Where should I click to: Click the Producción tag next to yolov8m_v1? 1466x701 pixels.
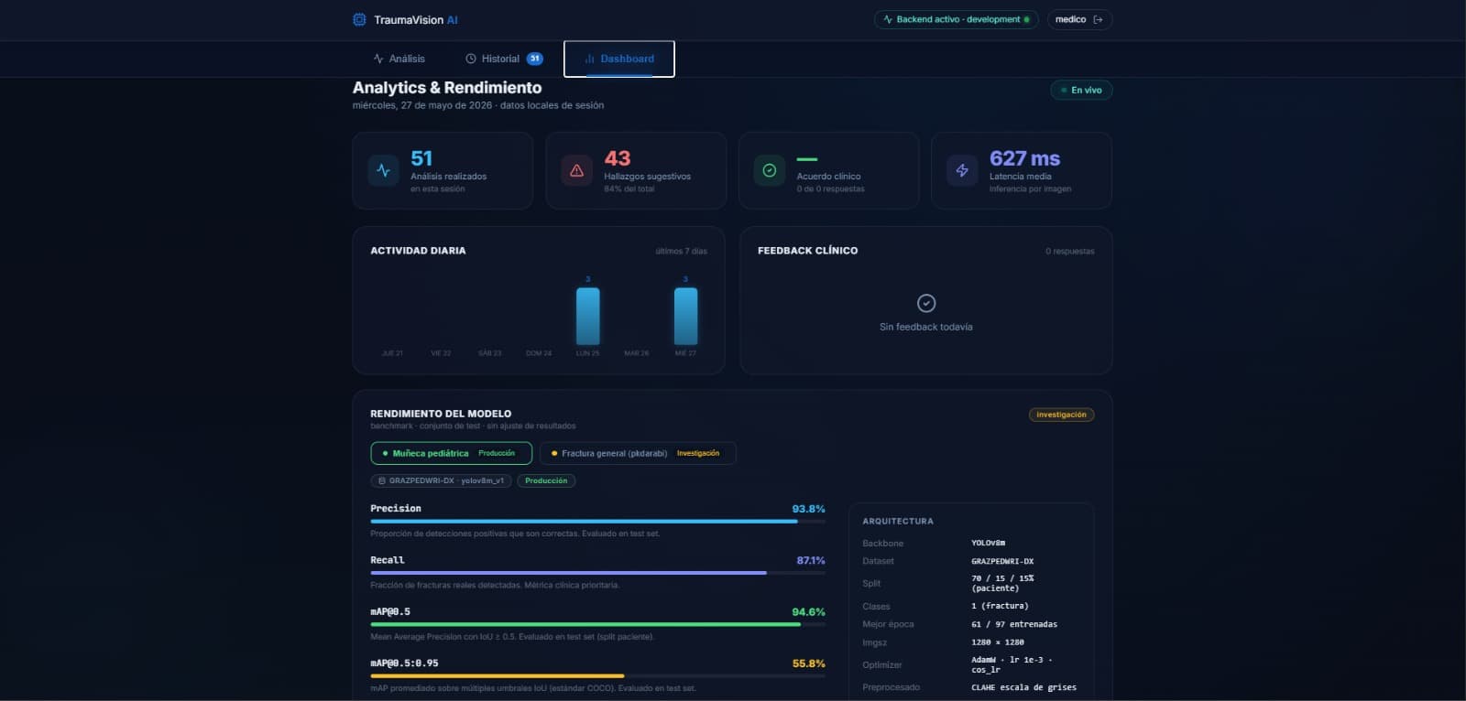[546, 480]
